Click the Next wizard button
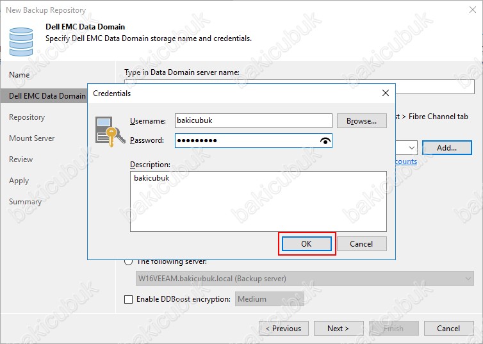This screenshot has height=344, width=483. (338, 328)
